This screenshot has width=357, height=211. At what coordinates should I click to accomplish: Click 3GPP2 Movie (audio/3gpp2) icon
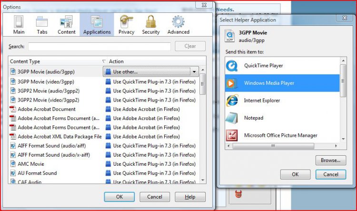[13, 90]
